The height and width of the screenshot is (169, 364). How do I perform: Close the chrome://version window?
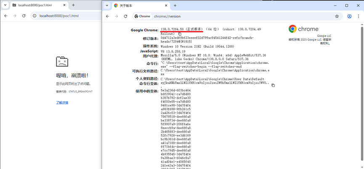pos(358,5)
